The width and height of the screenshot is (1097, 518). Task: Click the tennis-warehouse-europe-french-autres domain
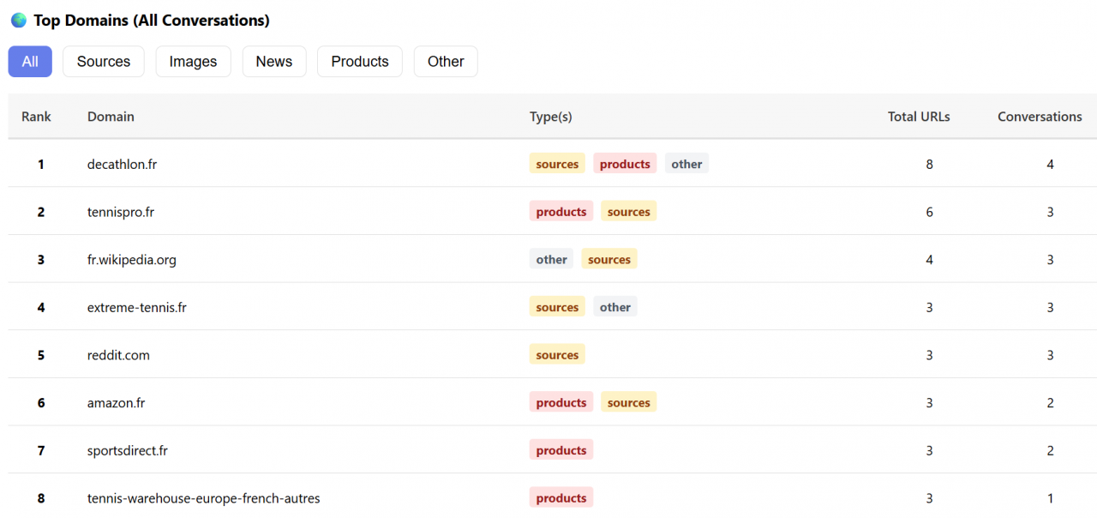(x=204, y=498)
